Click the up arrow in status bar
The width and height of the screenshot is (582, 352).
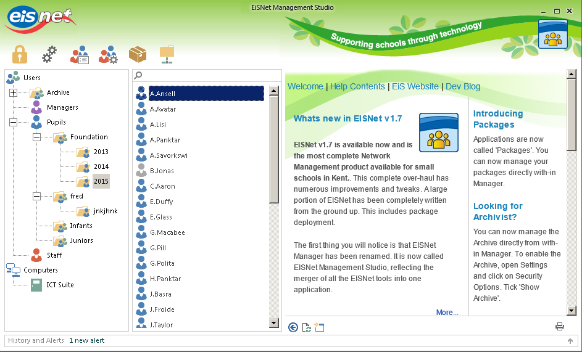(570, 341)
